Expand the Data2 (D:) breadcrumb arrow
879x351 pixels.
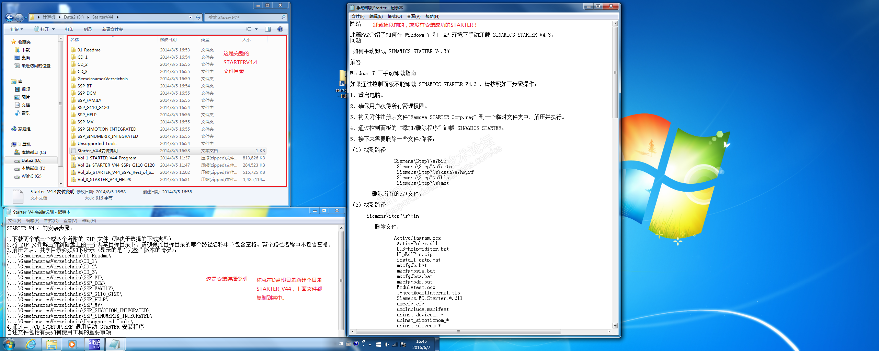tap(88, 17)
